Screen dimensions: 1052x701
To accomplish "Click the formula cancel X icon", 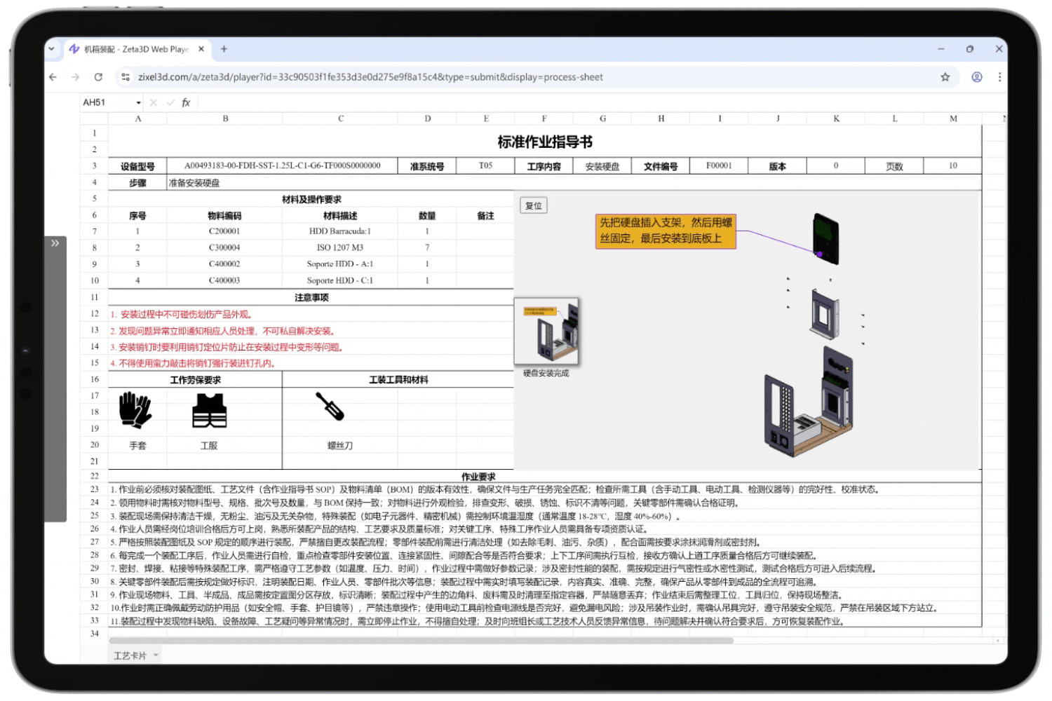I will pyautogui.click(x=154, y=102).
